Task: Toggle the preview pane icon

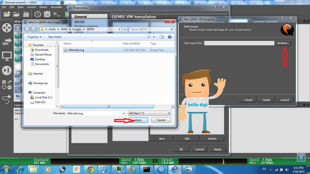Action: [x=162, y=37]
